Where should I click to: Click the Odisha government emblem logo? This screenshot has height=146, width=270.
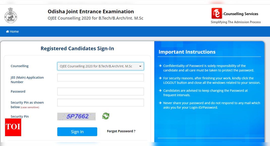(11, 15)
